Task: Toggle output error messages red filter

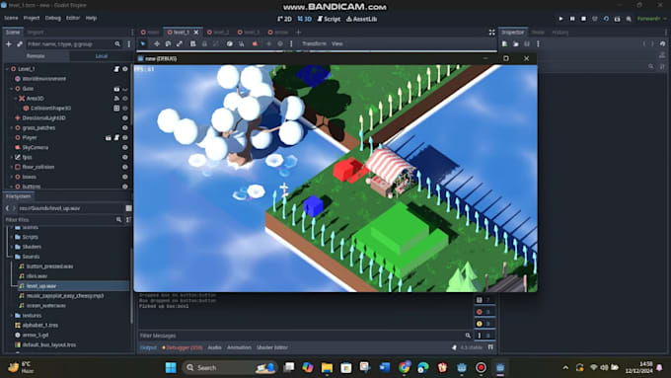Action: pyautogui.click(x=484, y=312)
